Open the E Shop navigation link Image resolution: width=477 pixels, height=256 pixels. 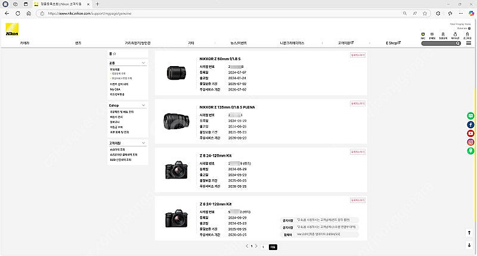(393, 43)
